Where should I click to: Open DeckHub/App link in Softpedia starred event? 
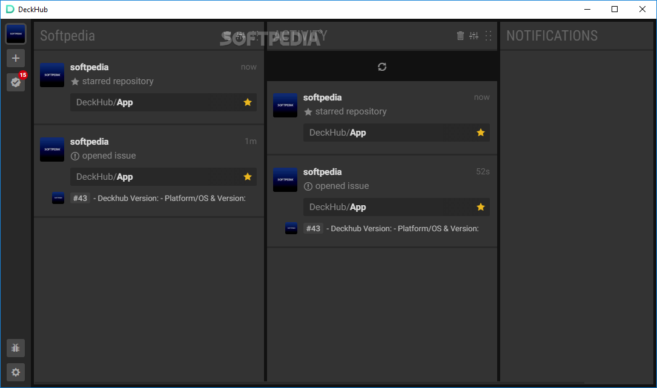[104, 102]
